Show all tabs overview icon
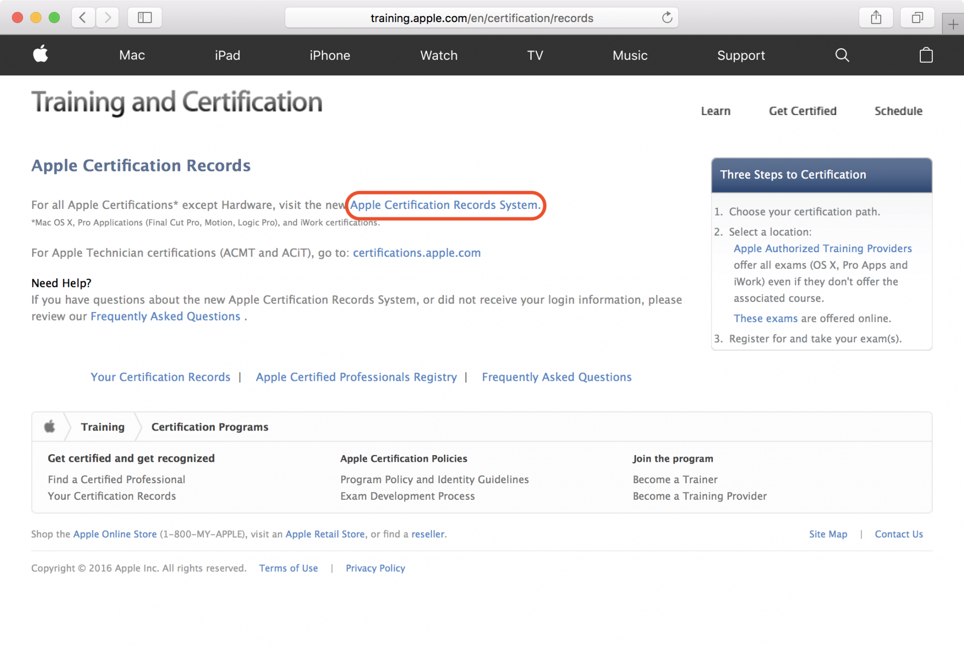The height and width of the screenshot is (647, 964). (x=917, y=18)
